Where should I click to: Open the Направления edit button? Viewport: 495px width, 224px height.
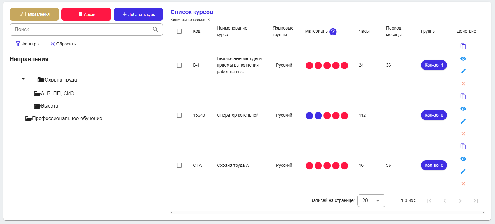click(34, 14)
